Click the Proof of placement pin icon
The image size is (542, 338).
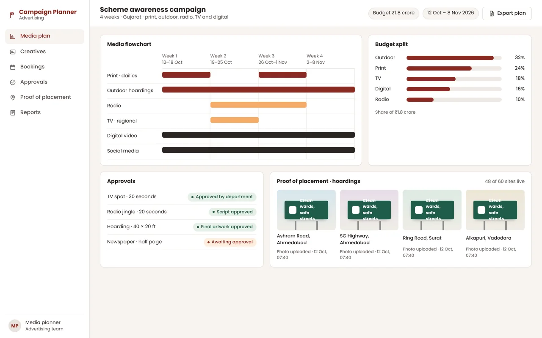tap(13, 97)
